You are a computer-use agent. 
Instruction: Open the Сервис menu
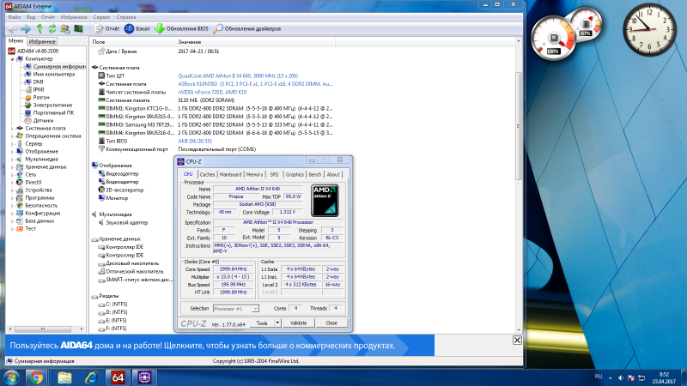click(101, 16)
